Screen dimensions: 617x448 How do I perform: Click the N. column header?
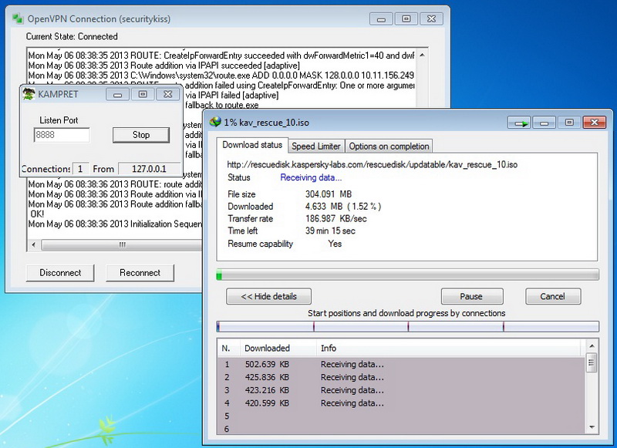(228, 348)
